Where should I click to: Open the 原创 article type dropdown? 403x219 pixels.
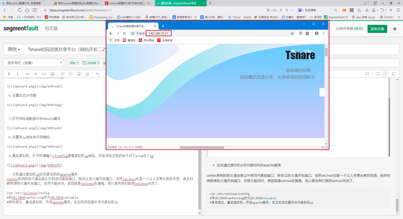[x=14, y=49]
